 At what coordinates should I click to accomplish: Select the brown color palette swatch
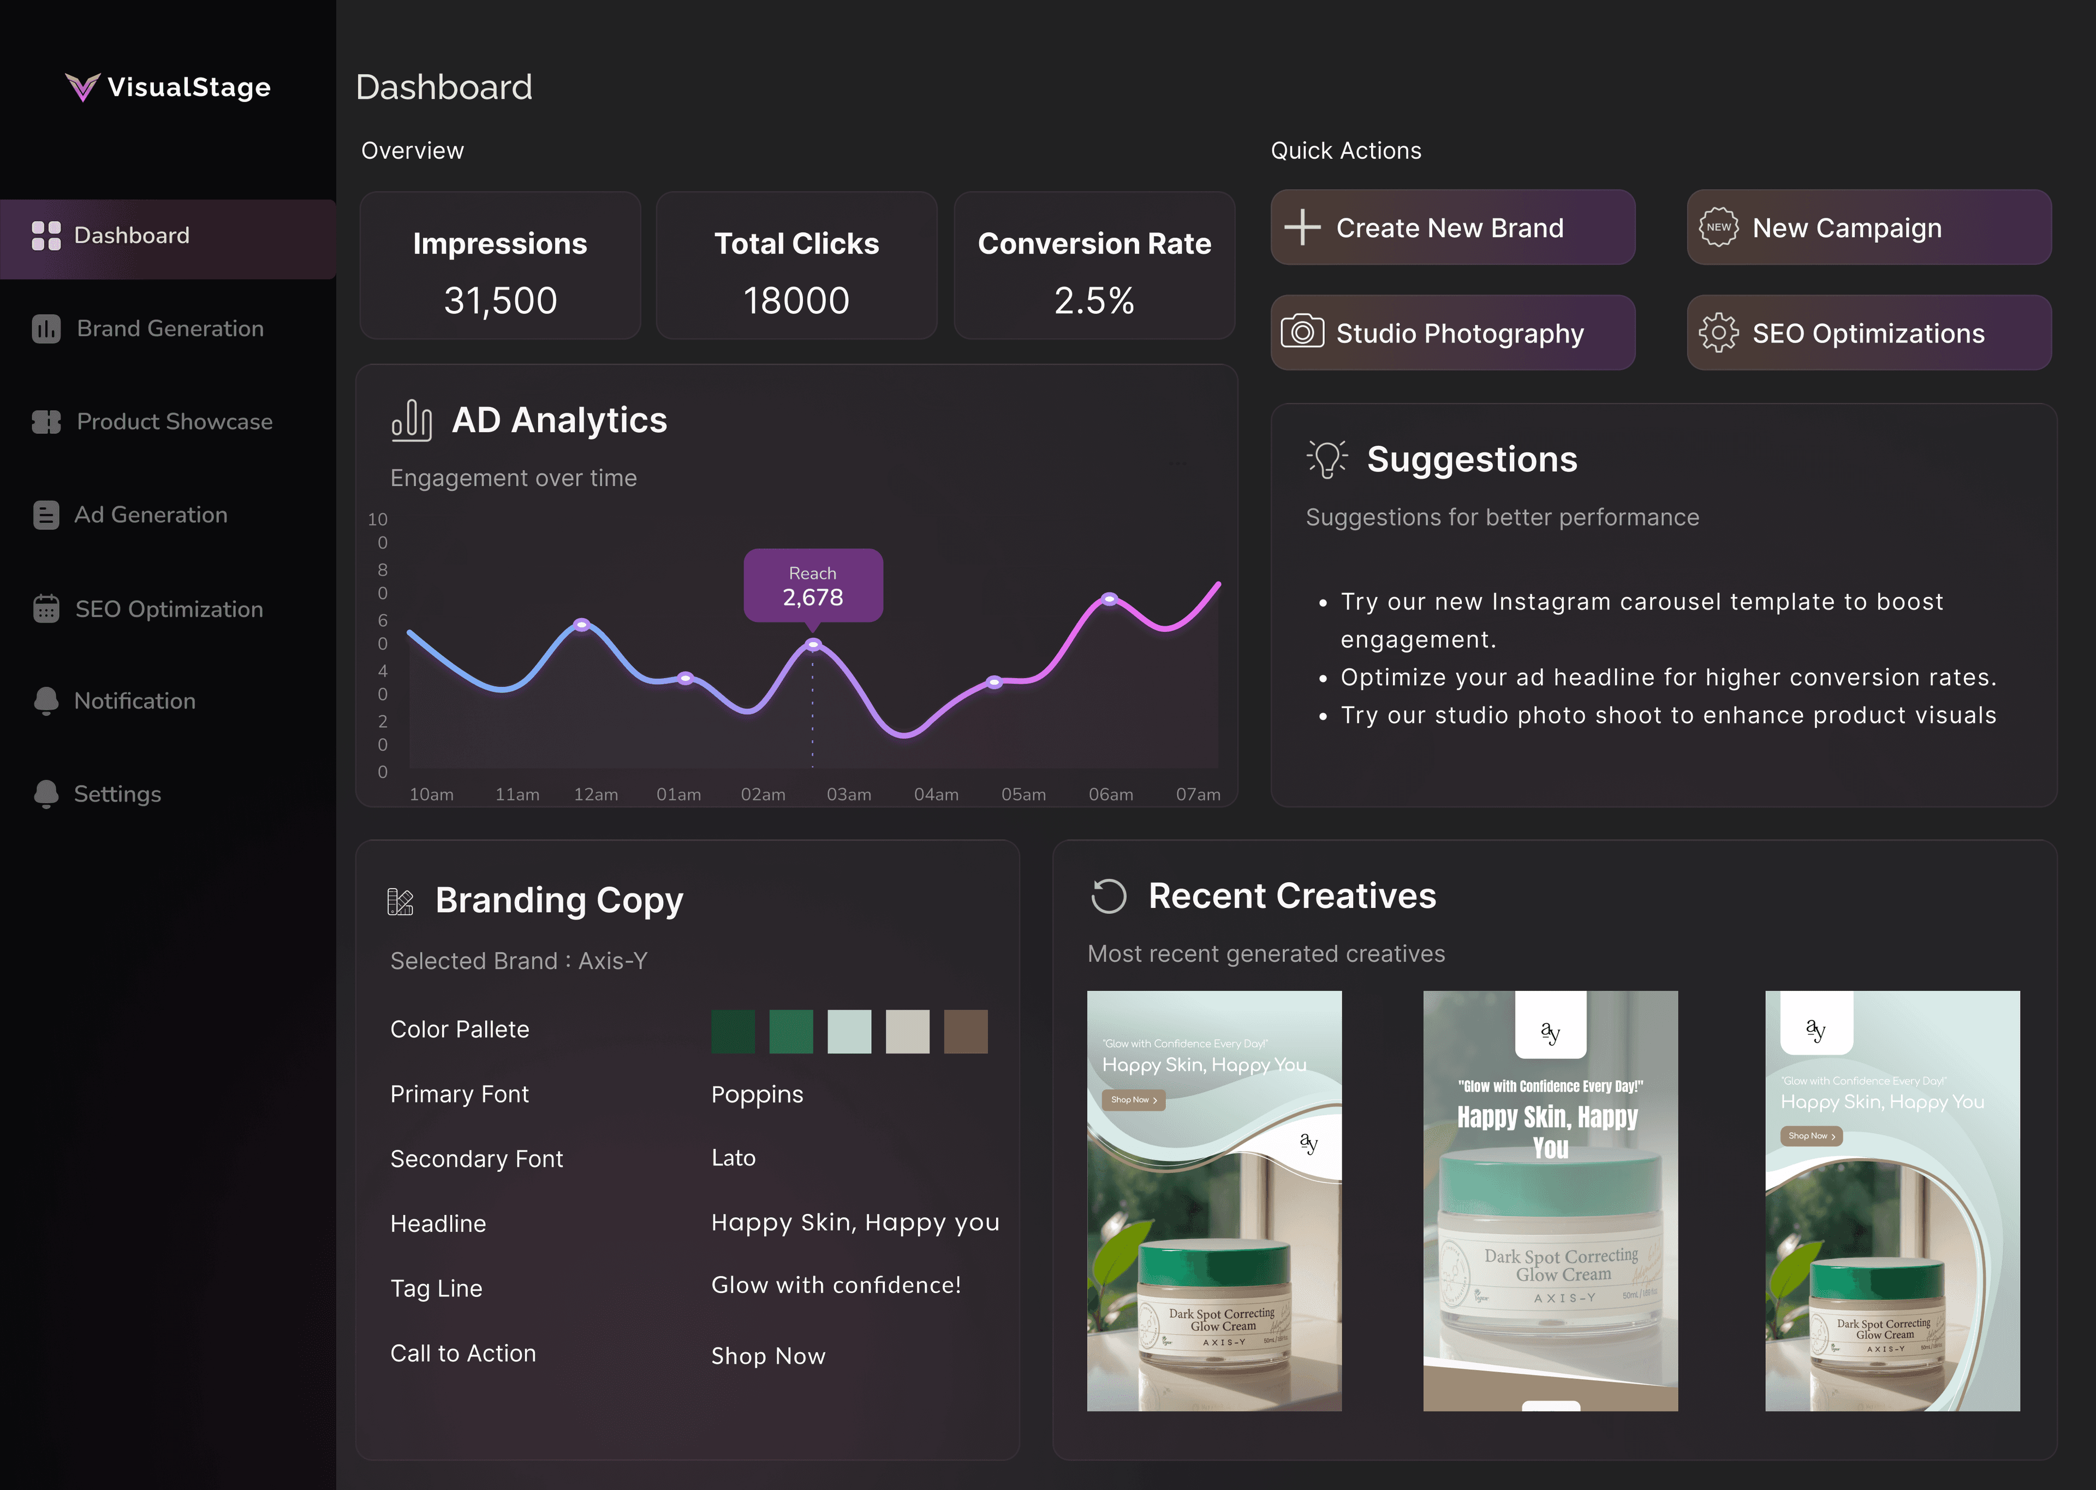pyautogui.click(x=966, y=1031)
